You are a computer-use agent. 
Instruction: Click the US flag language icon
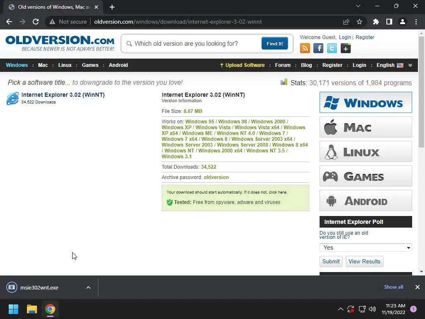(x=400, y=65)
